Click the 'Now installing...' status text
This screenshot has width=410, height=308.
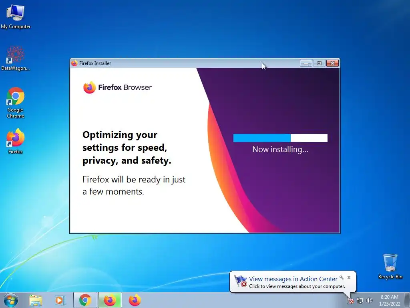pos(280,149)
